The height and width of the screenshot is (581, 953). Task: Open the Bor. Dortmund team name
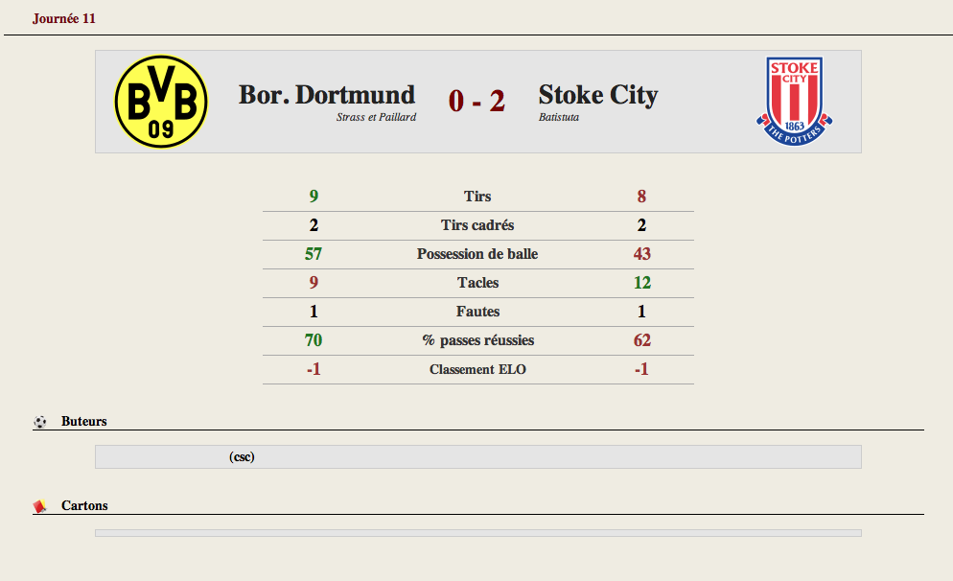(327, 95)
